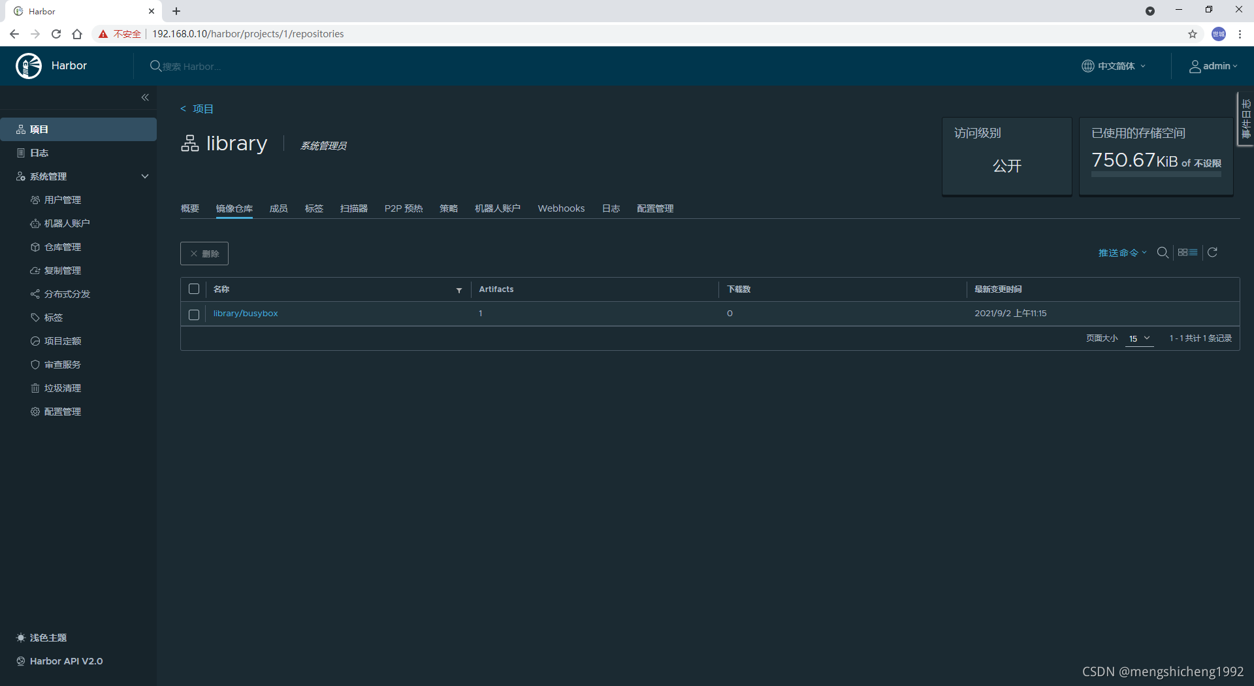Check the select-all header checkbox

click(x=194, y=289)
